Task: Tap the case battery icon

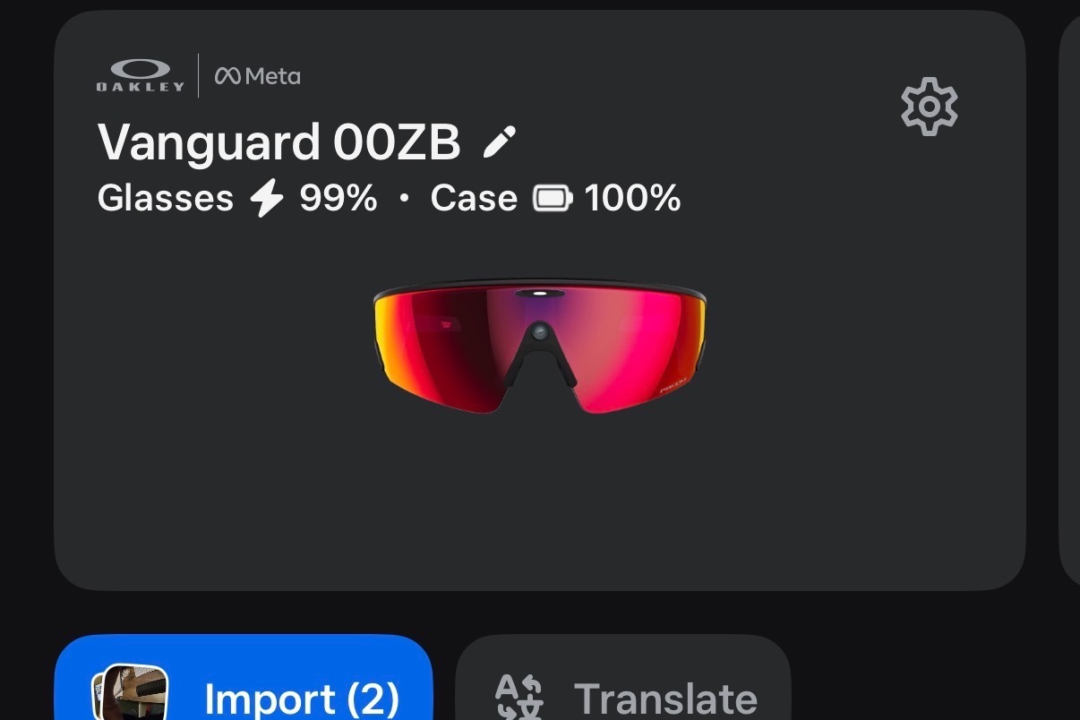Action: click(x=553, y=198)
